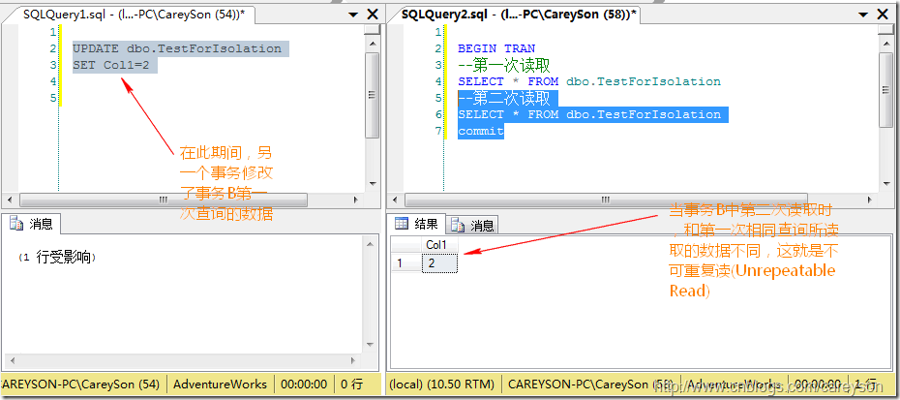Click the 'BEGIN TRAN' line in SQLQuery2
Viewport: 900px width, 400px height.
coord(496,48)
